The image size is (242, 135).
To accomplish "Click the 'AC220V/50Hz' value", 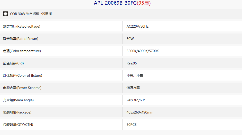I will tap(137, 26).
